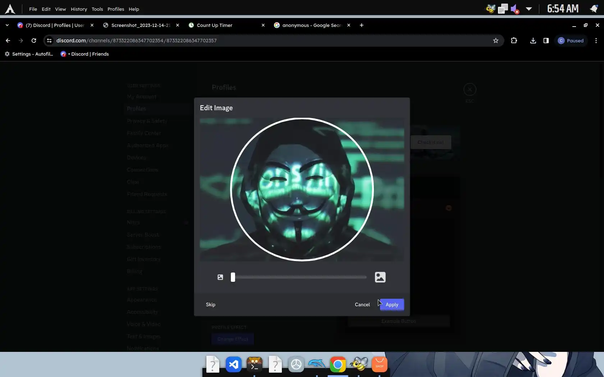
Task: Open the View menu
Action: click(60, 9)
